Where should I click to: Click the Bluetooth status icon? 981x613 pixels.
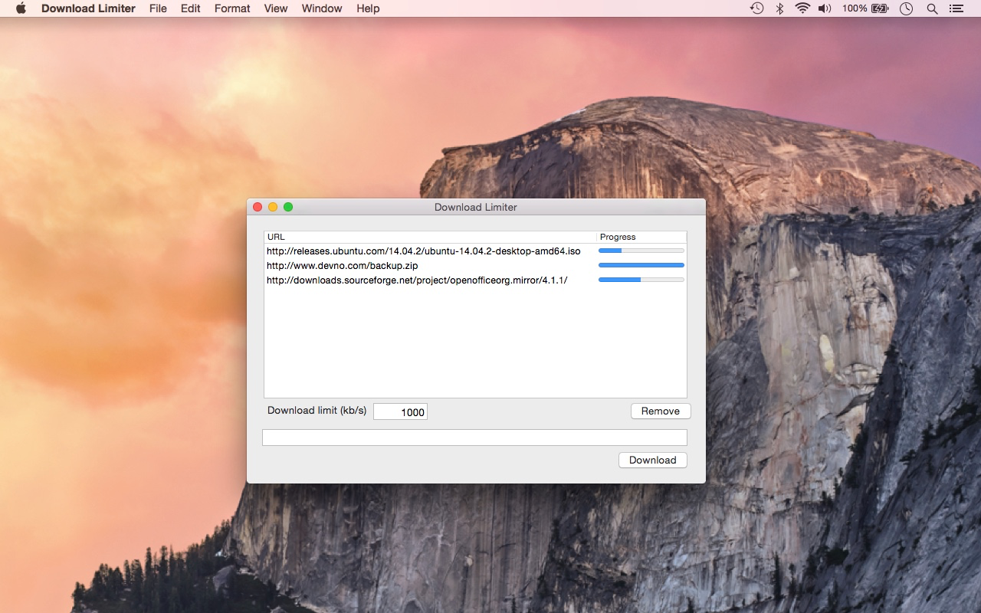[779, 8]
